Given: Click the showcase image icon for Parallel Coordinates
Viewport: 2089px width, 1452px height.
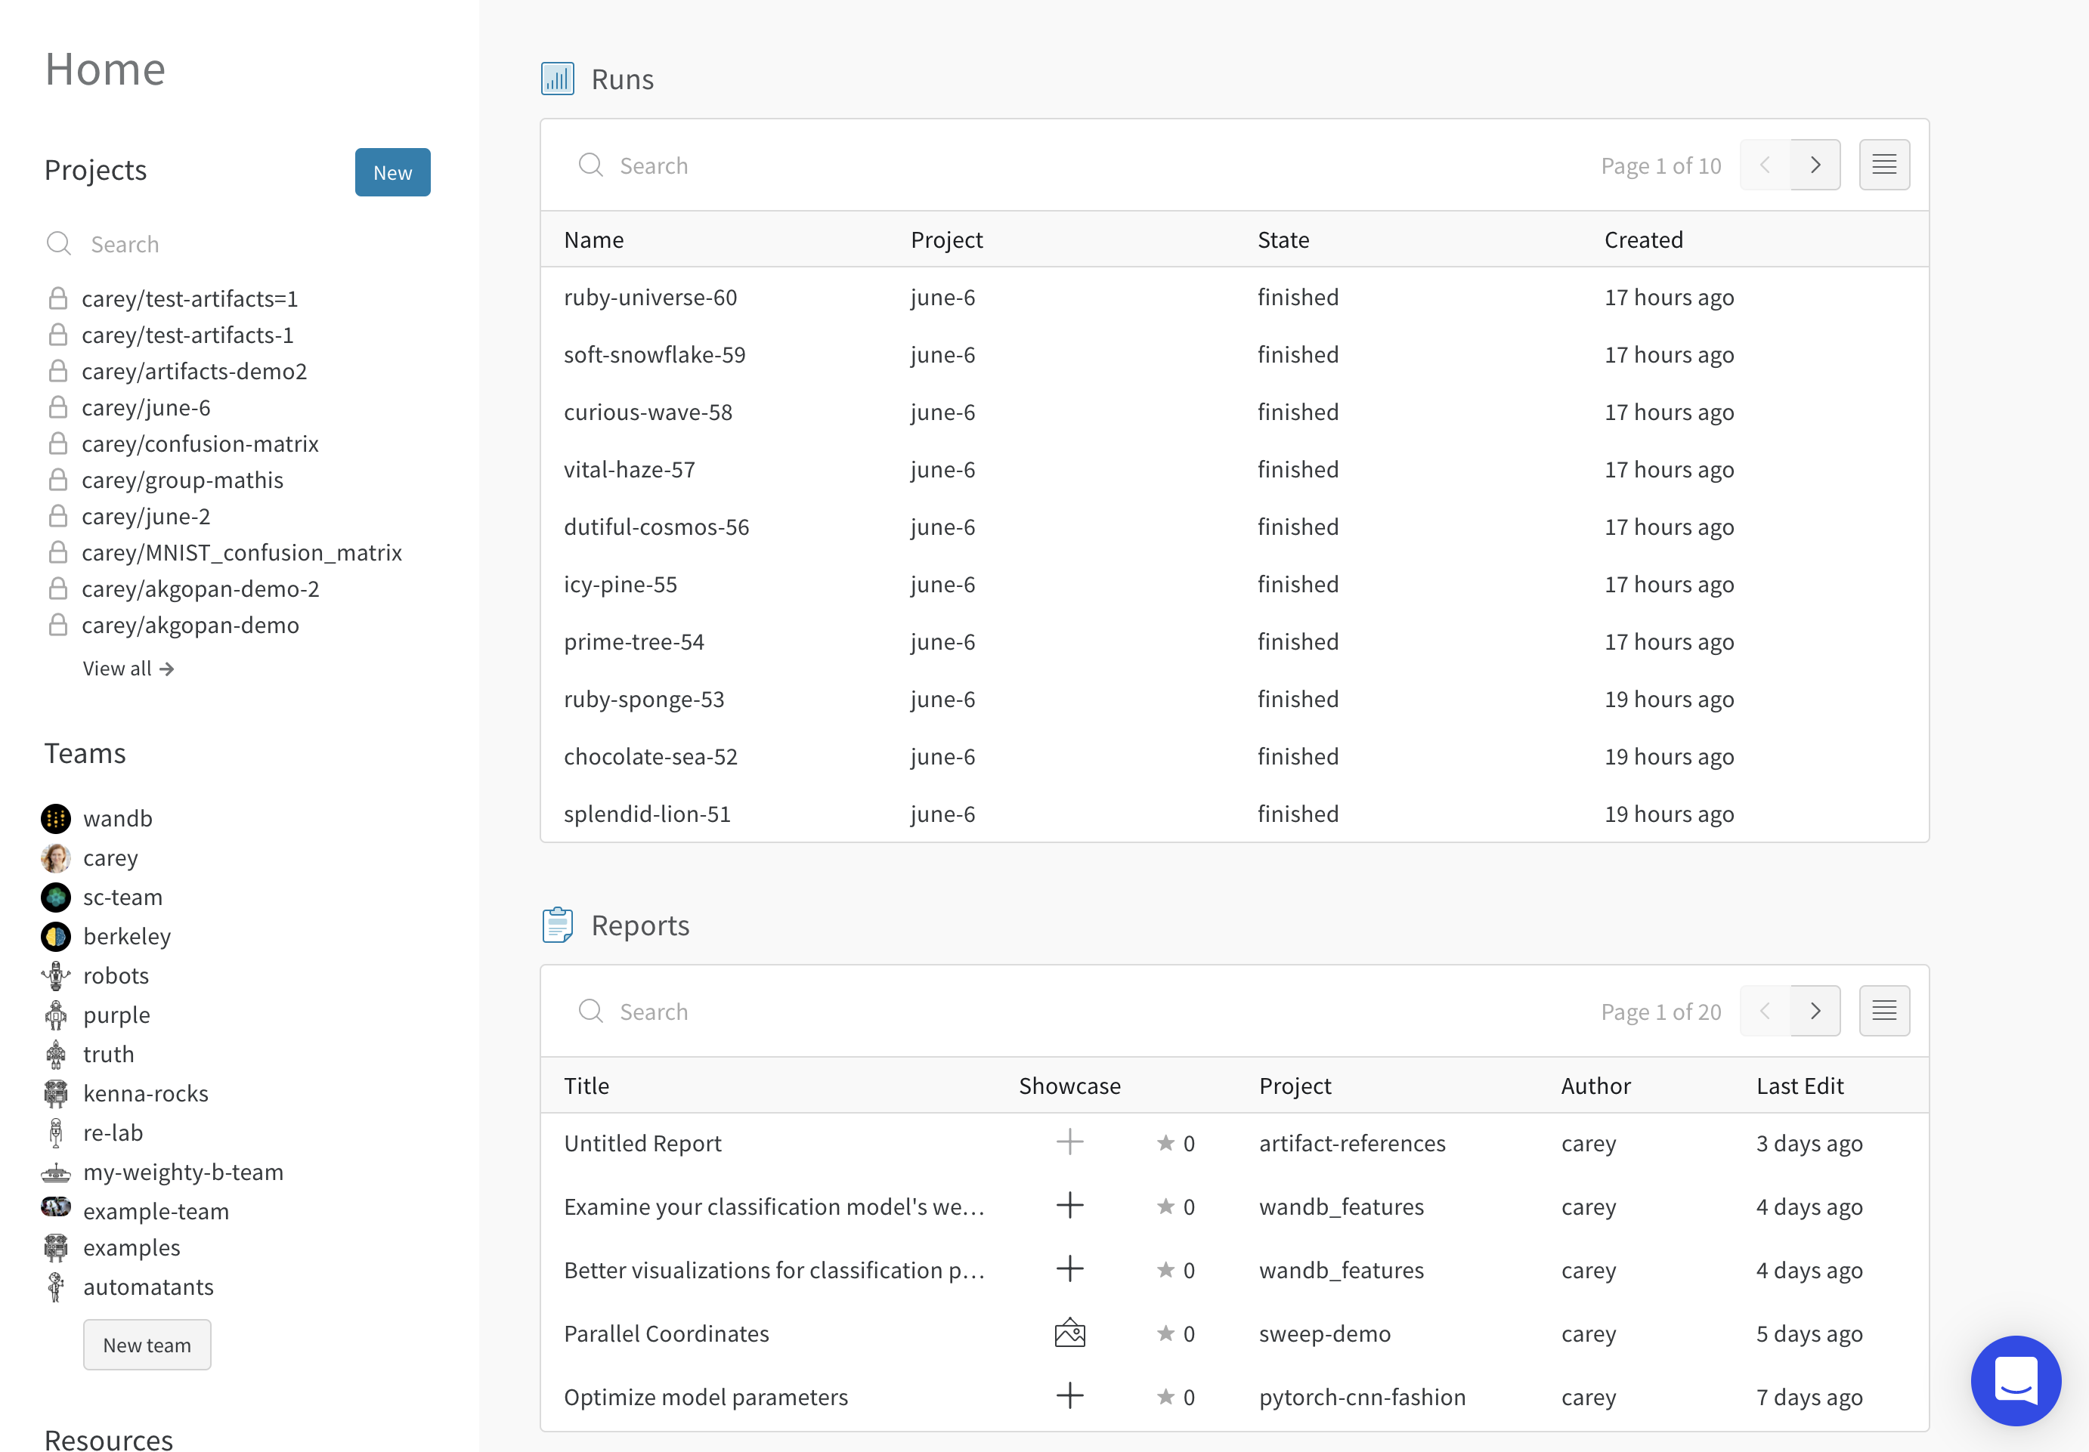Looking at the screenshot, I should coord(1069,1333).
